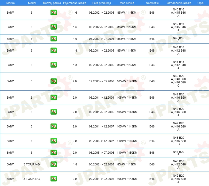
Task: Click 3 TOURING model cell in 2.0 row
Action: [32, 179]
